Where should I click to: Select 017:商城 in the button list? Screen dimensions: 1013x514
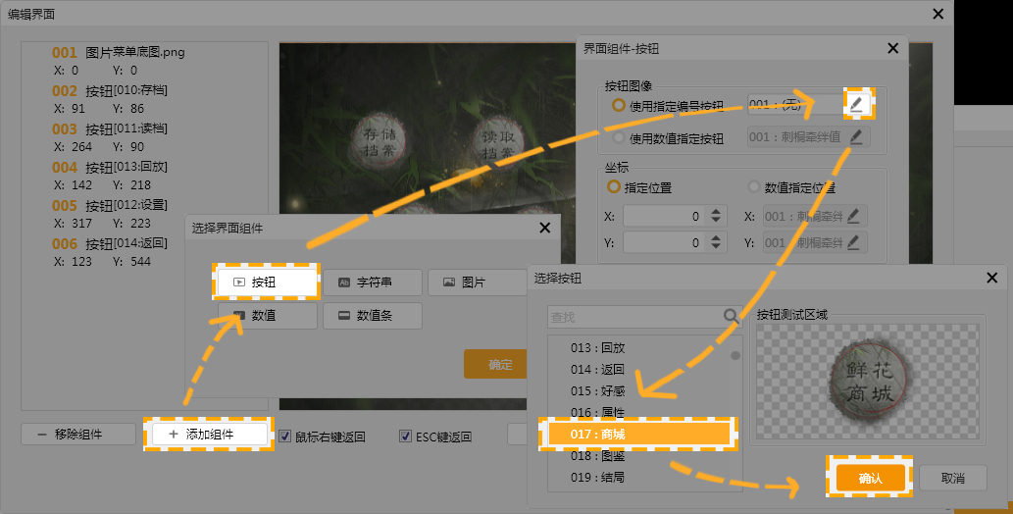pyautogui.click(x=635, y=434)
